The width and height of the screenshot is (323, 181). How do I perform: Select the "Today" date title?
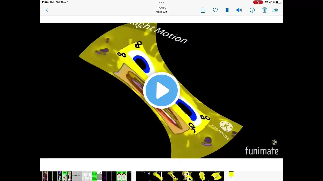(161, 8)
